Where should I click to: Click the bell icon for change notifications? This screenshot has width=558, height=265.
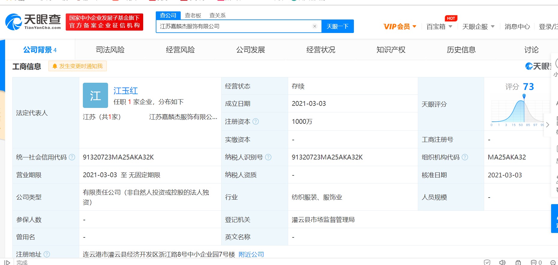pyautogui.click(x=55, y=66)
